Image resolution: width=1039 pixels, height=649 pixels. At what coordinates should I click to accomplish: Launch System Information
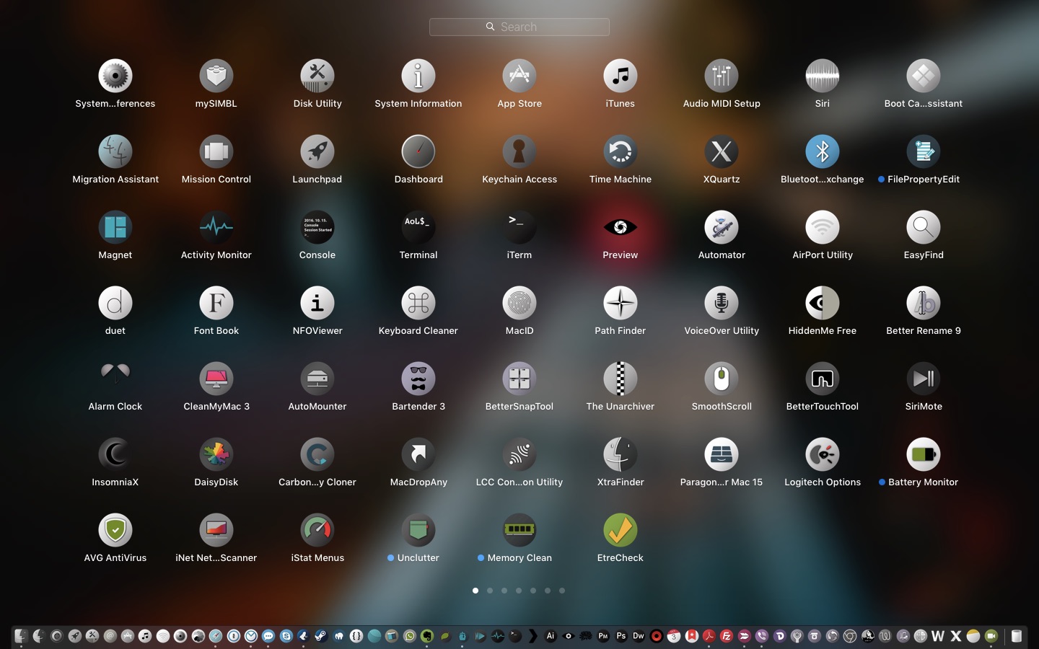[418, 76]
